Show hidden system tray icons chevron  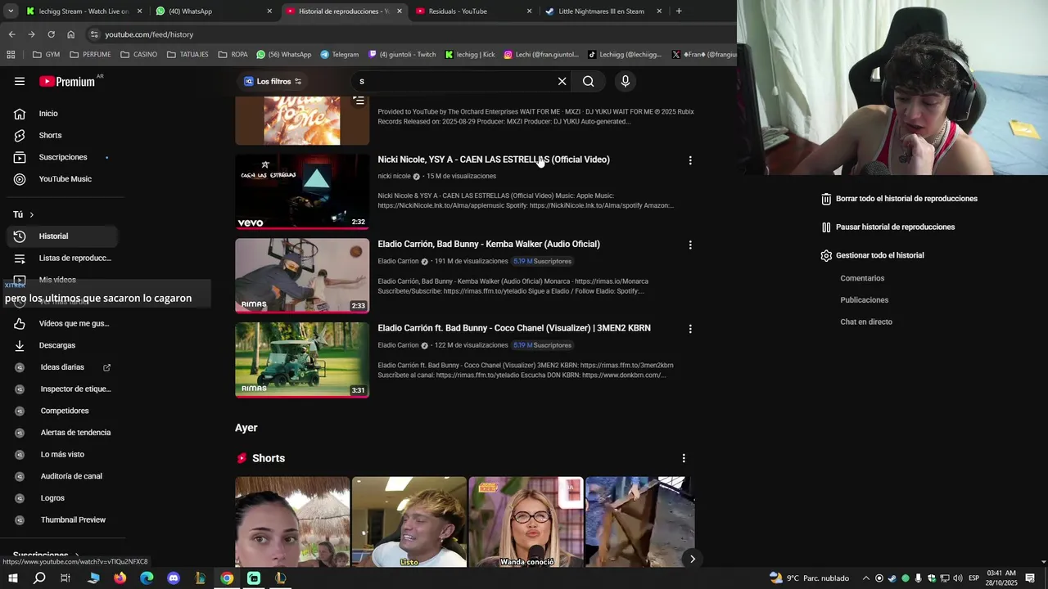coord(865,578)
